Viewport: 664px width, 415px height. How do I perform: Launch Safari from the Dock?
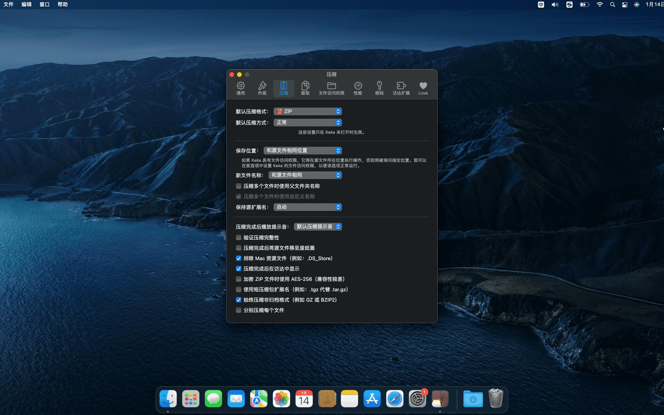pos(395,399)
